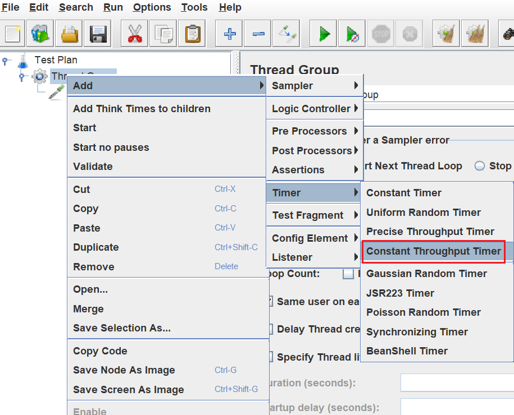The height and width of the screenshot is (415, 514).
Task: Click the Cut scissors icon
Action: (135, 34)
